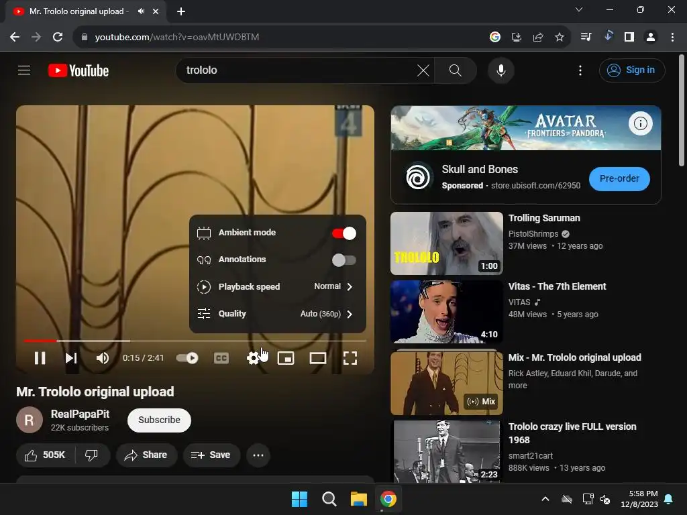Click the page vertical scrollbar
The width and height of the screenshot is (687, 515).
coord(682,111)
